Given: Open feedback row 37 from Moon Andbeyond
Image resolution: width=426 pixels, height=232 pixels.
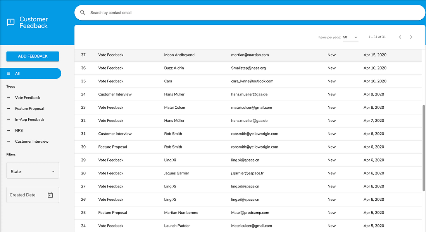Looking at the screenshot, I should [x=248, y=55].
